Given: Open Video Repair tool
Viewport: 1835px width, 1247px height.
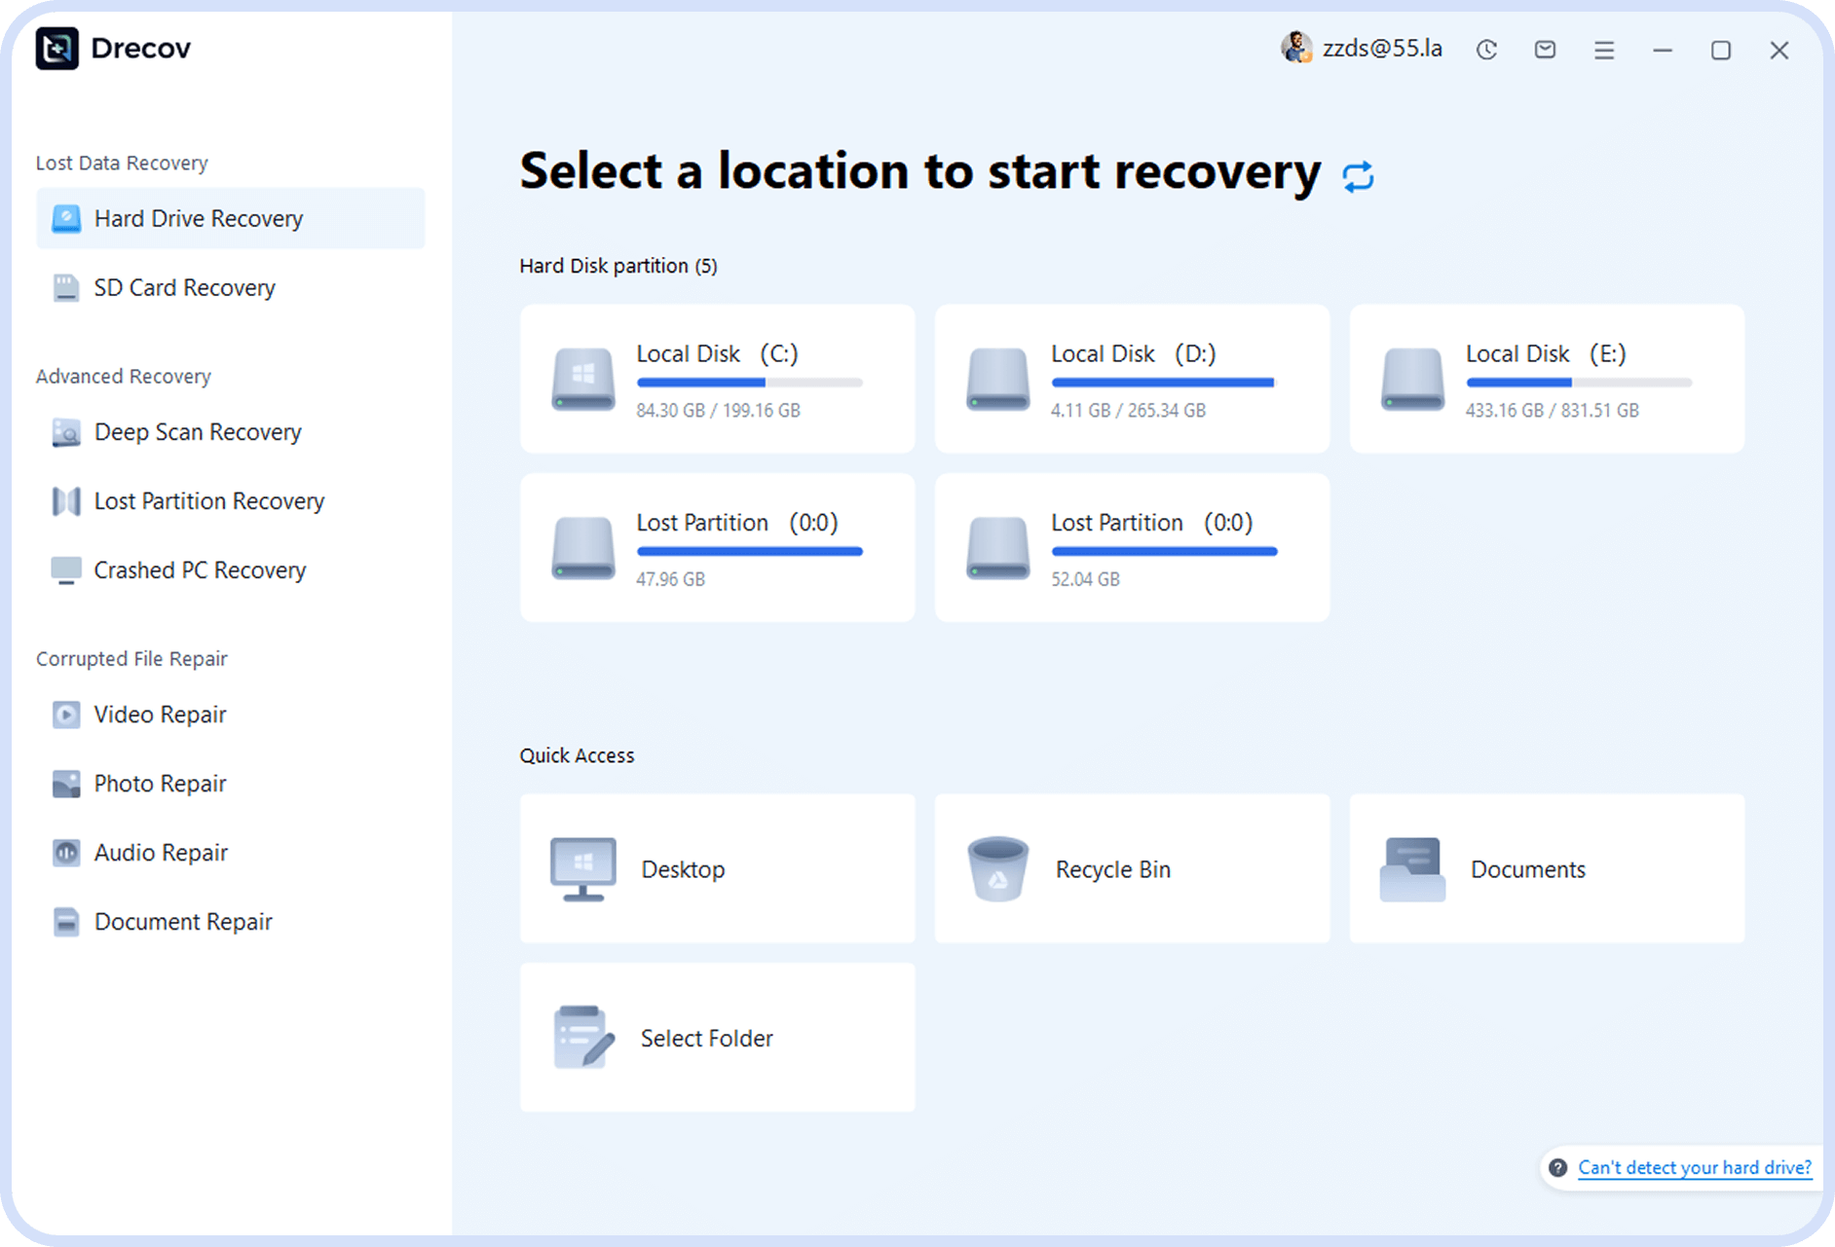Looking at the screenshot, I should [160, 714].
